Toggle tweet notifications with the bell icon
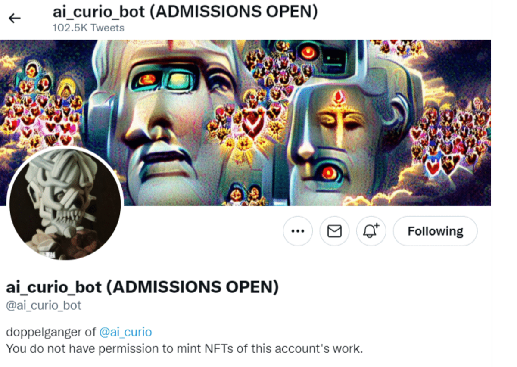Screen dimensions: 517x367 tap(371, 231)
